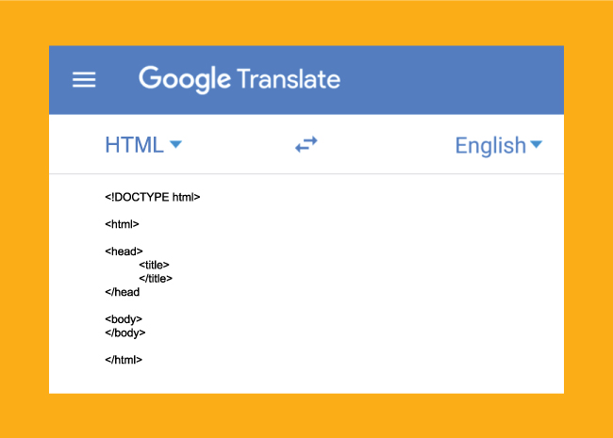Click the closing </body> tag text
This screenshot has width=613, height=438.
(125, 333)
